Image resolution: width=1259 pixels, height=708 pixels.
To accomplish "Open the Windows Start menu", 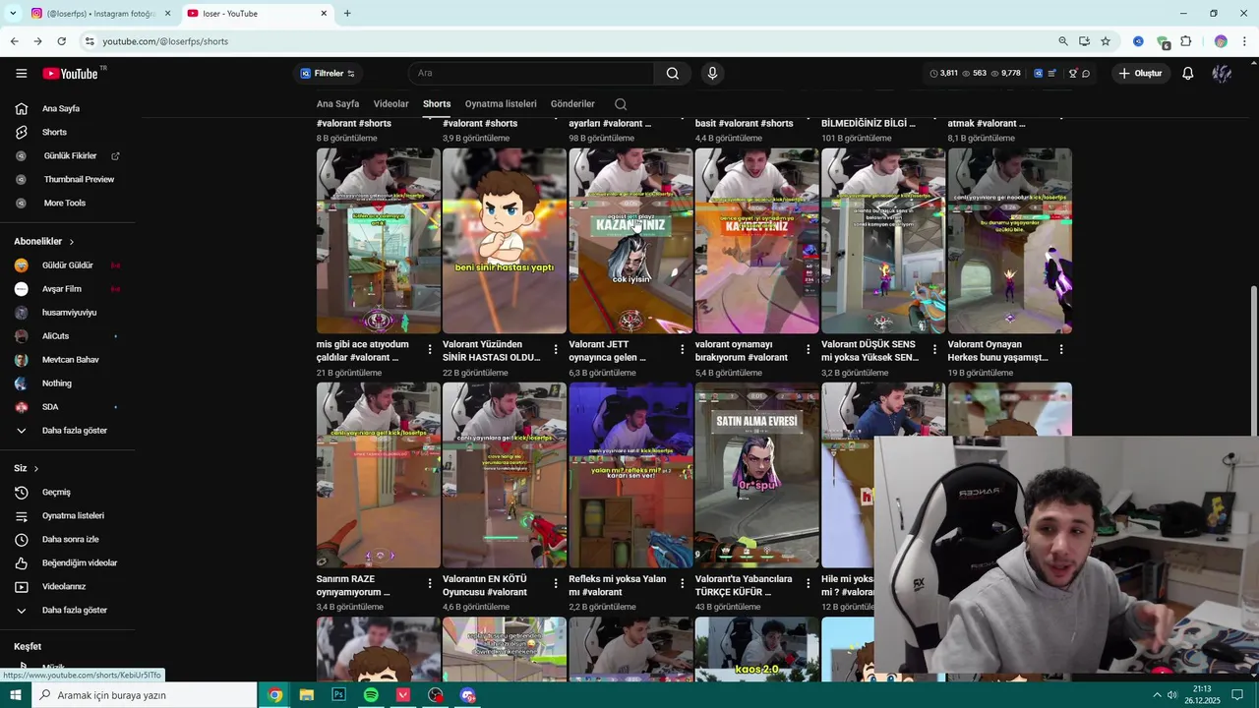I will pyautogui.click(x=15, y=695).
